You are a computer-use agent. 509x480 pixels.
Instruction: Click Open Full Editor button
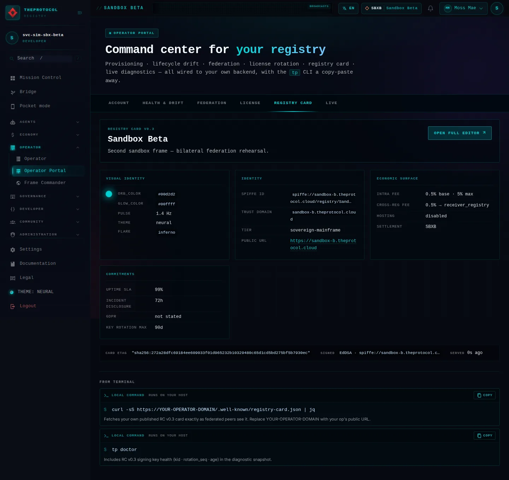[x=460, y=133]
